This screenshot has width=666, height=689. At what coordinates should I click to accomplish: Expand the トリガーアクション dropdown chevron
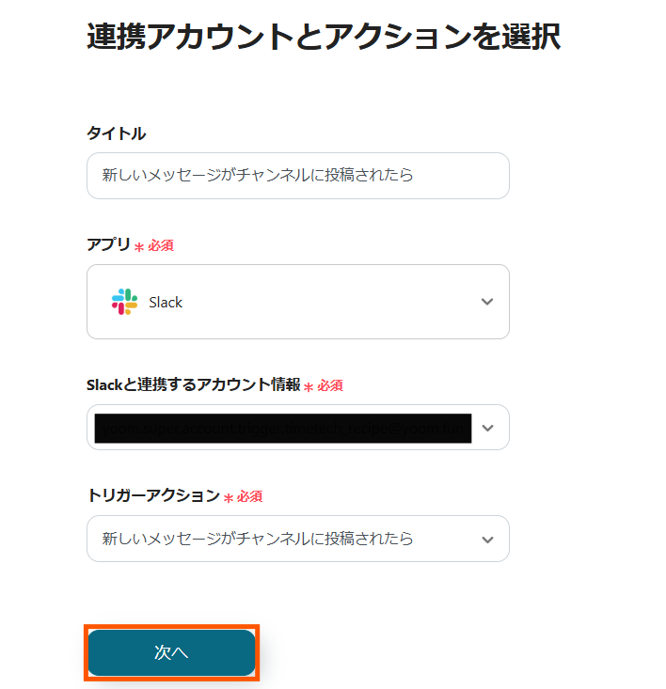(486, 540)
